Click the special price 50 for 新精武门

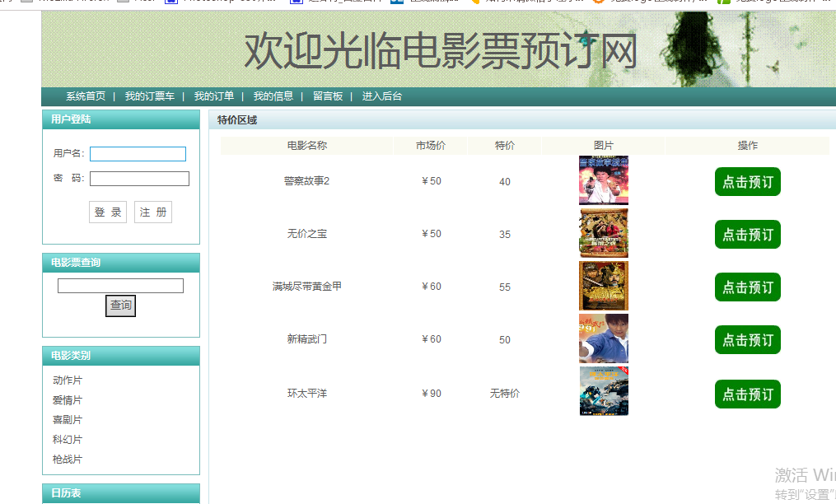(504, 340)
